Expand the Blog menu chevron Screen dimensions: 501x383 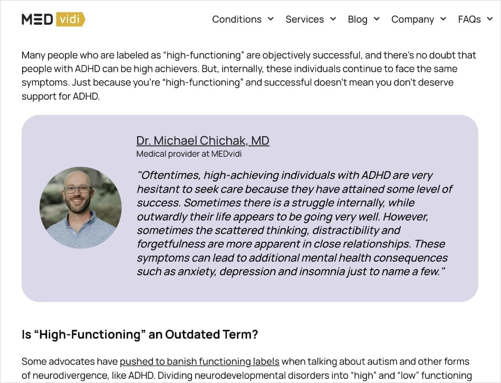click(377, 20)
